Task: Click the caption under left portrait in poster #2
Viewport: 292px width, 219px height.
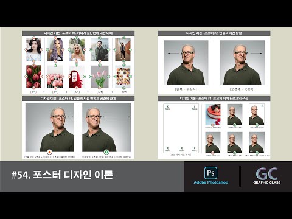Action: pyautogui.click(x=186, y=89)
